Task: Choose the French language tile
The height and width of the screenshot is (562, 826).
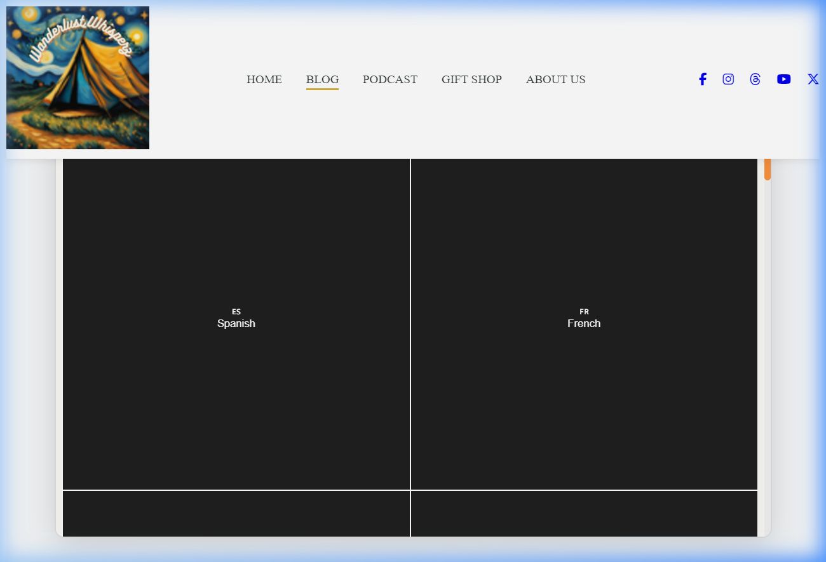Action: point(583,381)
